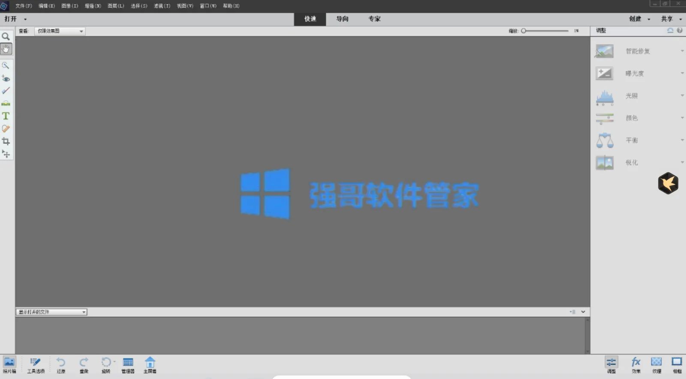Screen dimensions: 686x379
Task: Click the zoom slider handle
Action: 524,31
